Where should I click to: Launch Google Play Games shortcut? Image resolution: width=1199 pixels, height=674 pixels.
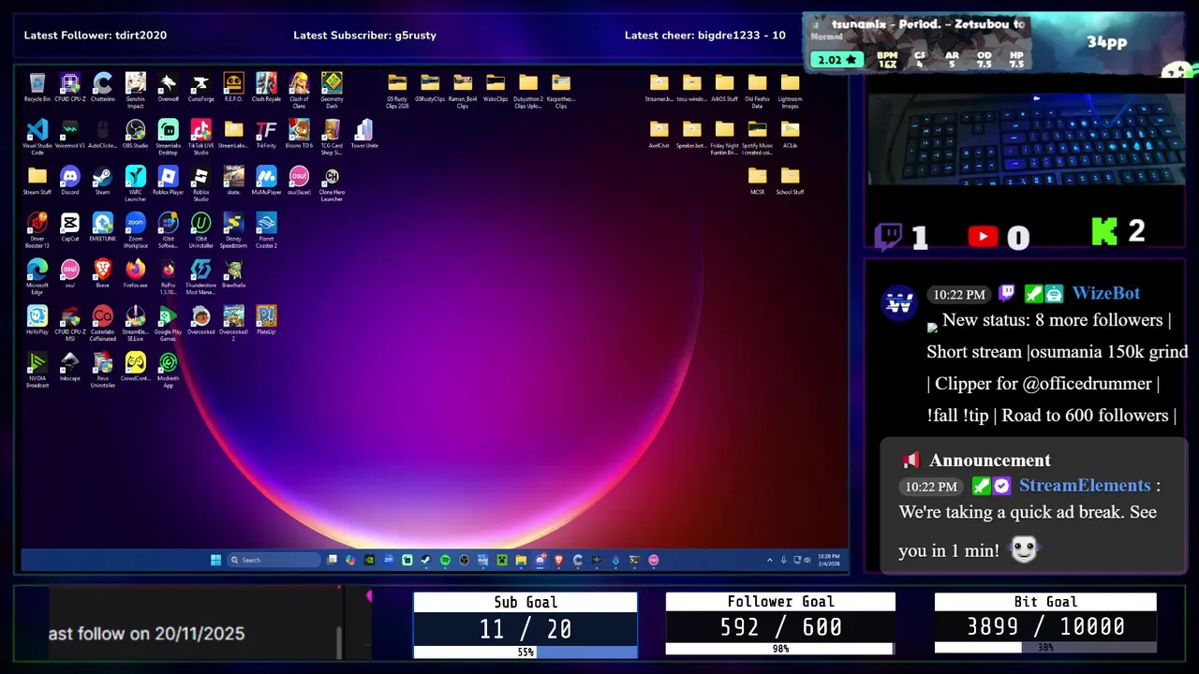(x=169, y=323)
